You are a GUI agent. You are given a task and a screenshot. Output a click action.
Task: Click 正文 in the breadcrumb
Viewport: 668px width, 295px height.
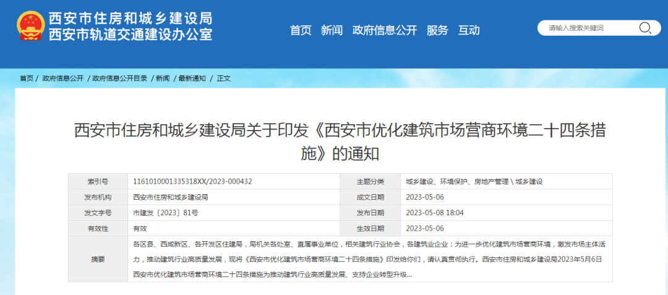click(224, 79)
